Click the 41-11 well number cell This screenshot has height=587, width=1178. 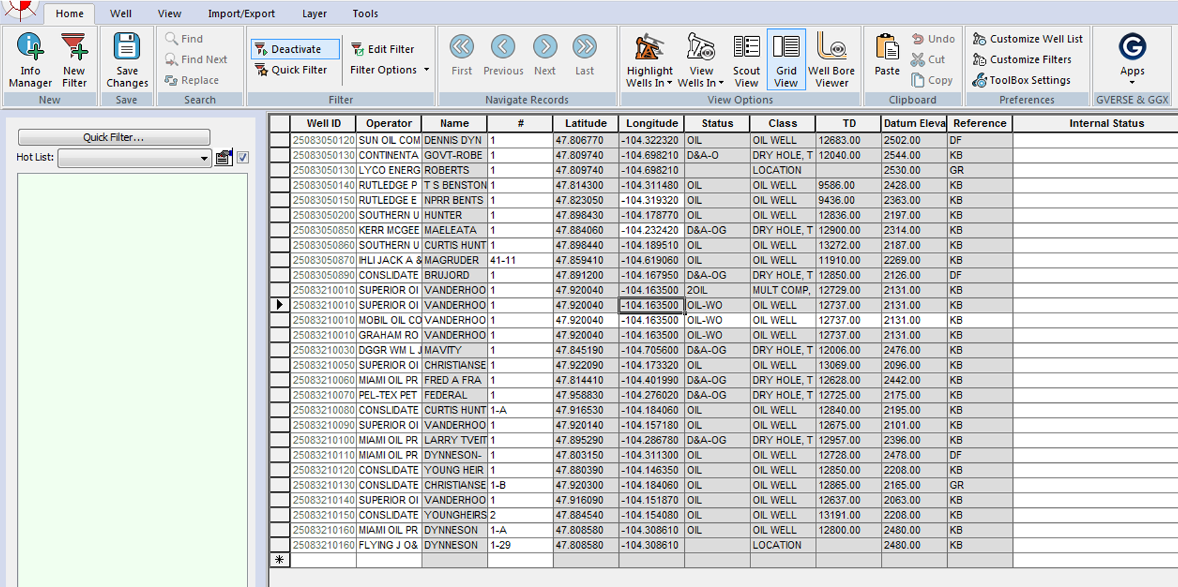[x=520, y=260]
